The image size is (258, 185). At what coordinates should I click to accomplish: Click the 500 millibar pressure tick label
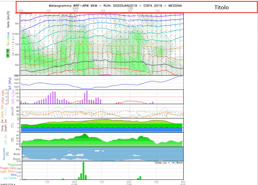(x=17, y=24)
